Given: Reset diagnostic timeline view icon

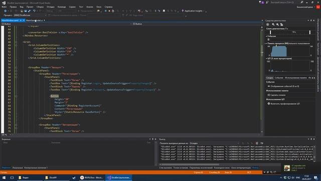Looking at the screenshot, I should tap(282, 25).
